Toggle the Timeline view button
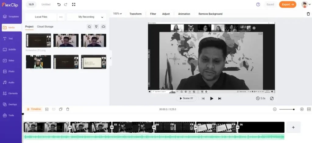Screen dimensions: 312x143 coord(34,109)
